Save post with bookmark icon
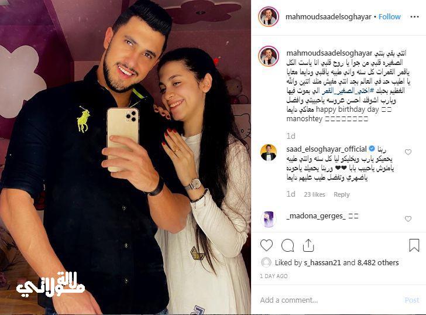 pyautogui.click(x=414, y=245)
